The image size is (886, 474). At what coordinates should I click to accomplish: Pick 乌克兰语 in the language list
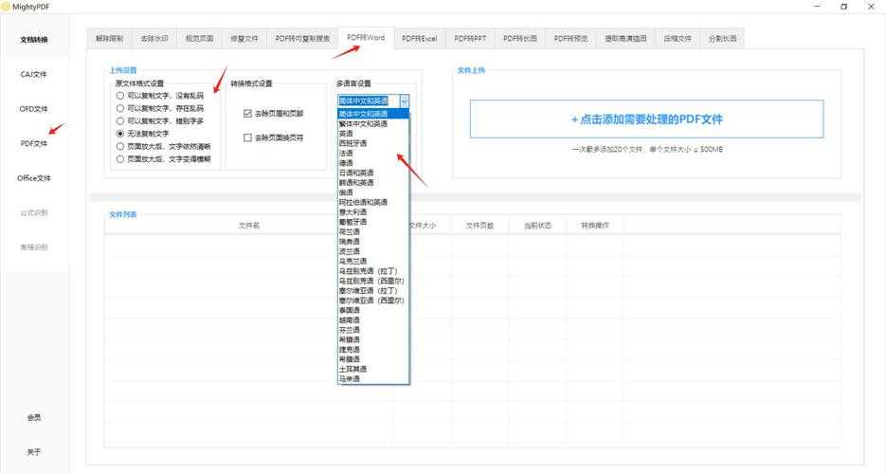(x=373, y=261)
